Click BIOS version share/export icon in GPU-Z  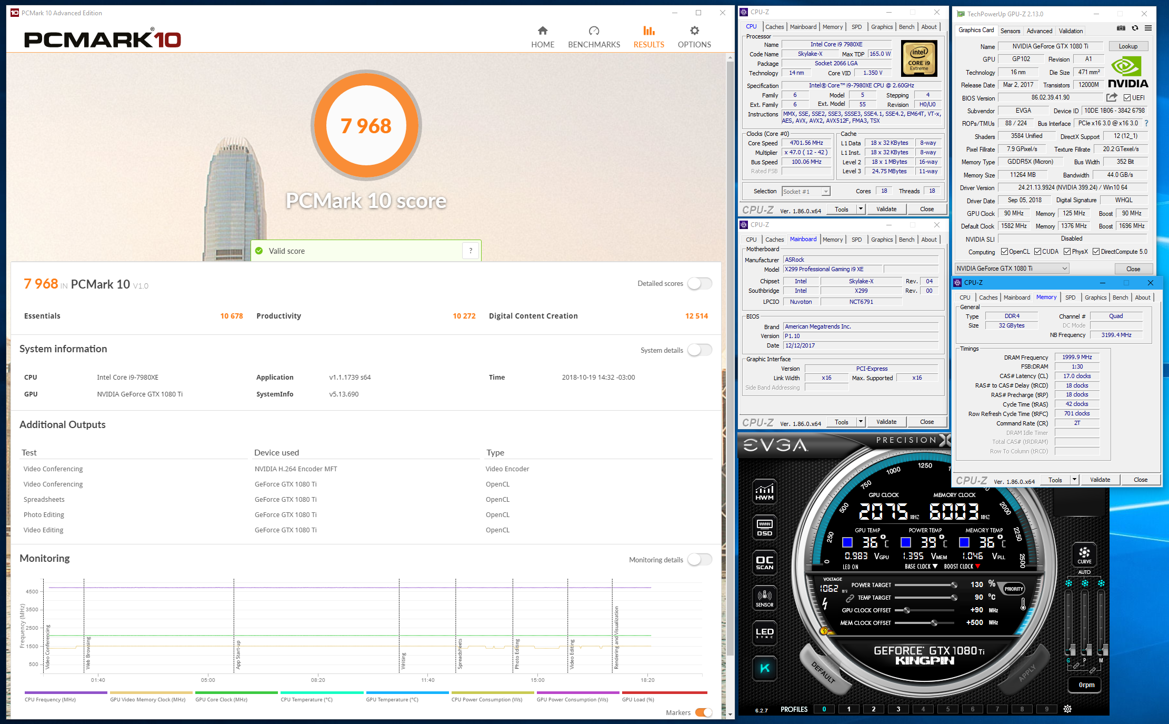click(x=1112, y=97)
